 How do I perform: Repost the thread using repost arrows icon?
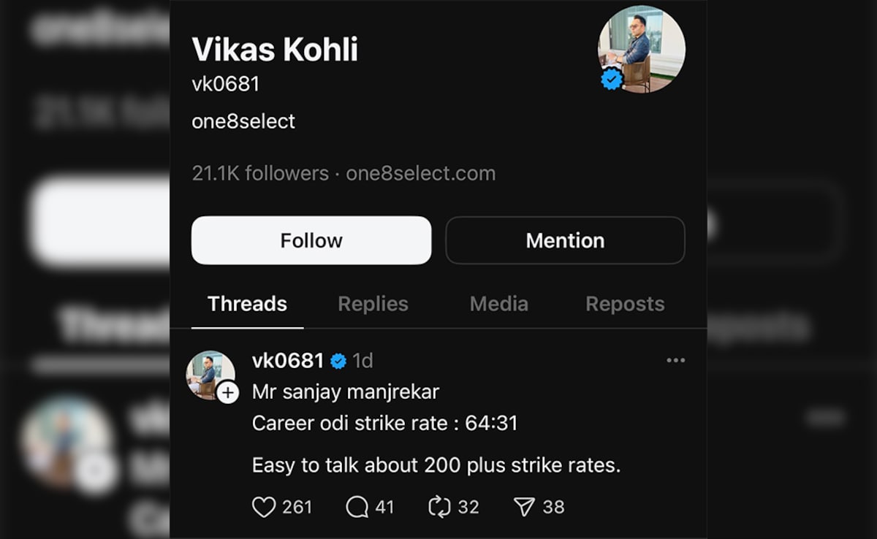coord(439,507)
